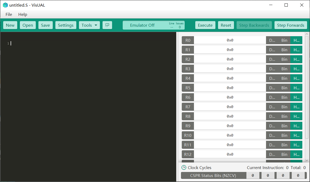Click the R3 register label

188,69
